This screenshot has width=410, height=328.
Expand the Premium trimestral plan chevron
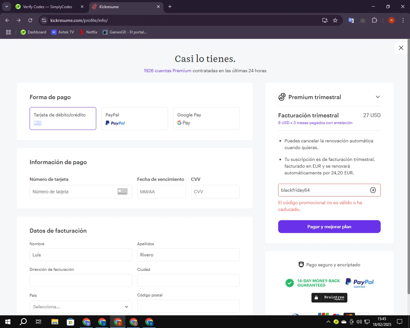378,97
